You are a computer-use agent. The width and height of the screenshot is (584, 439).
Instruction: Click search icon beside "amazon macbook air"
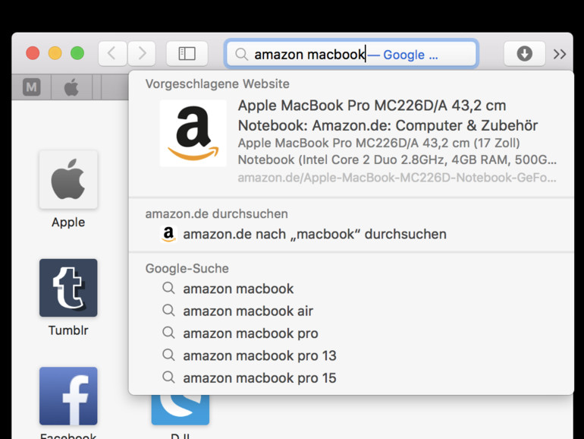pos(168,311)
